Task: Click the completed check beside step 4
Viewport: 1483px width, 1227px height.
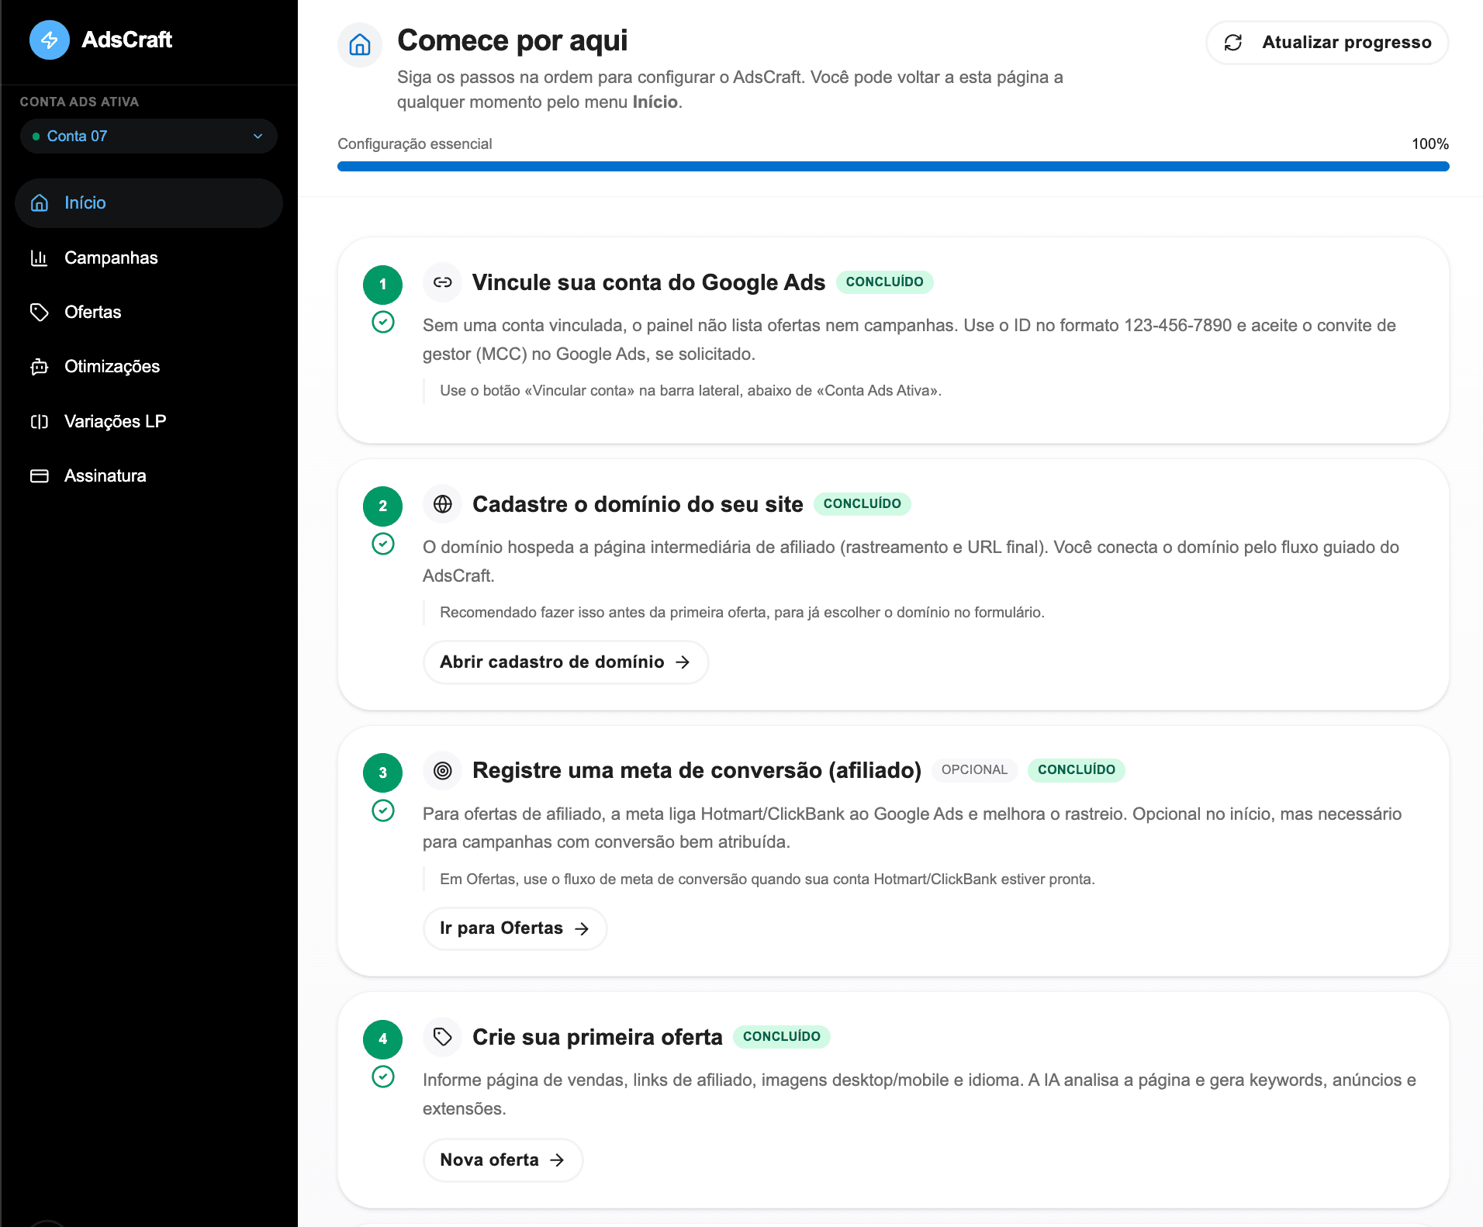Action: coord(382,1077)
